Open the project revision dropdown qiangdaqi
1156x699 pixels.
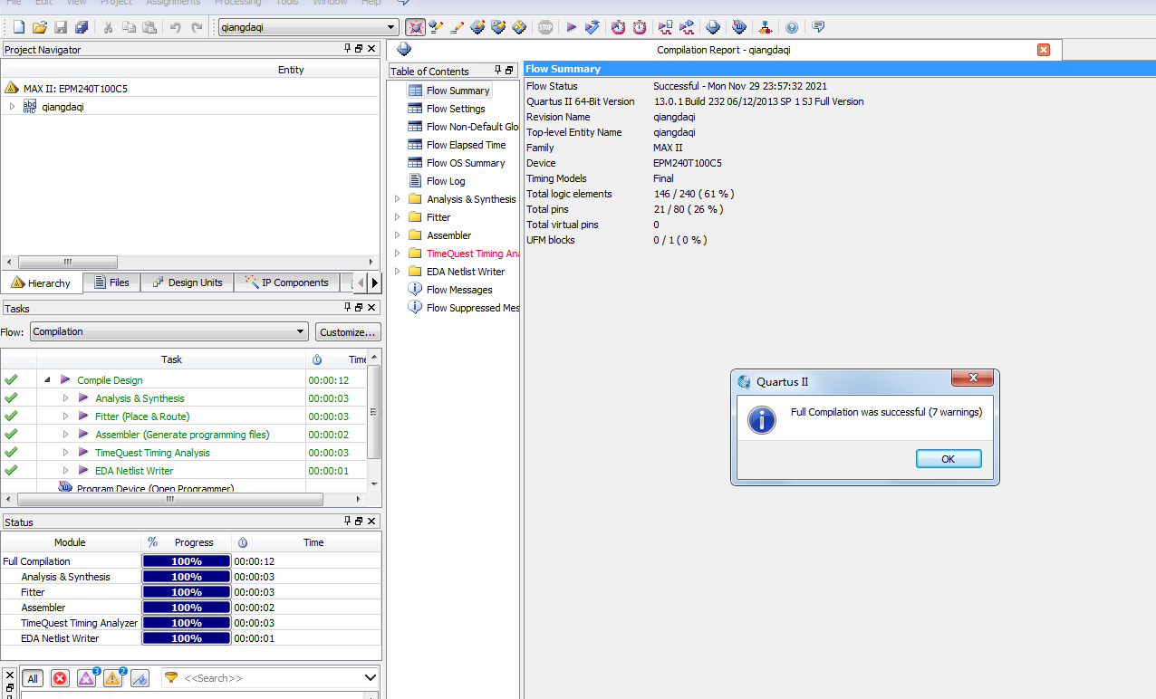click(308, 27)
